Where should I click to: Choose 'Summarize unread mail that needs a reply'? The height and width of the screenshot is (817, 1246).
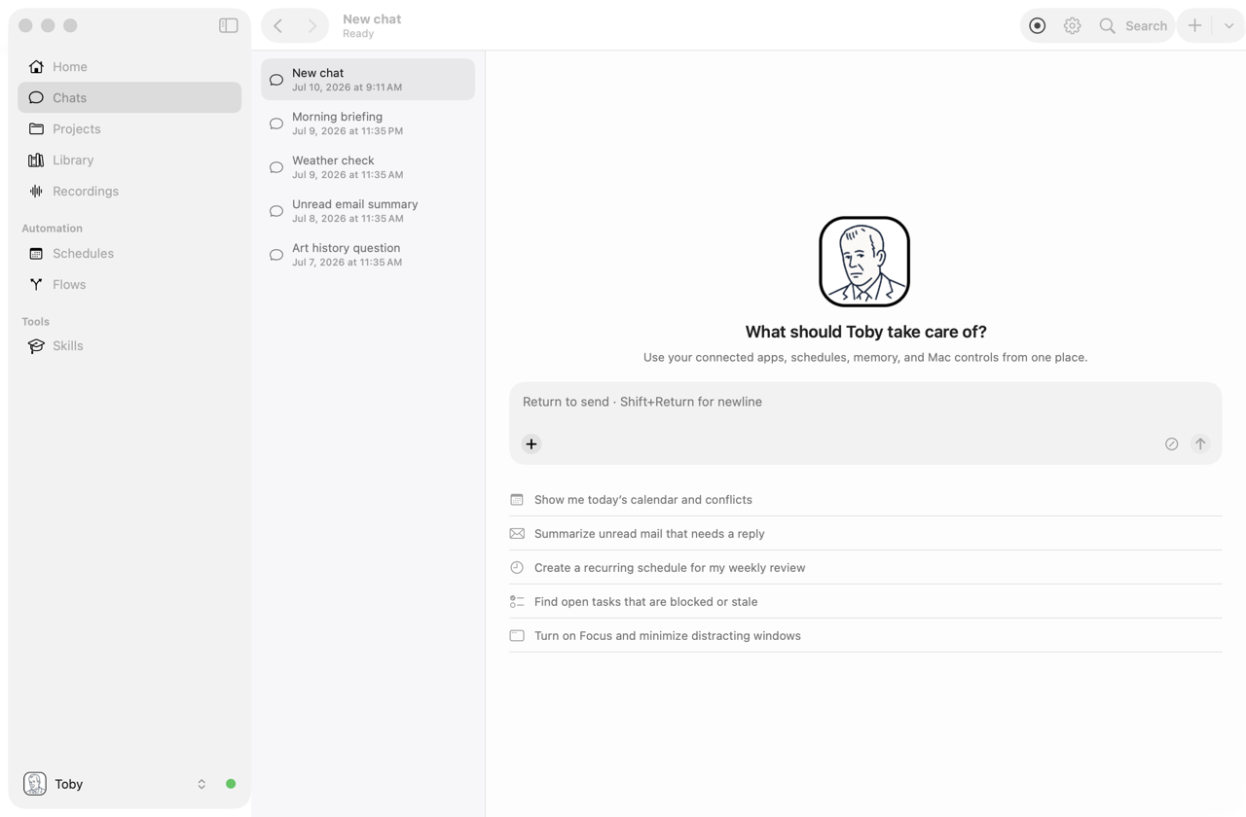click(x=865, y=534)
